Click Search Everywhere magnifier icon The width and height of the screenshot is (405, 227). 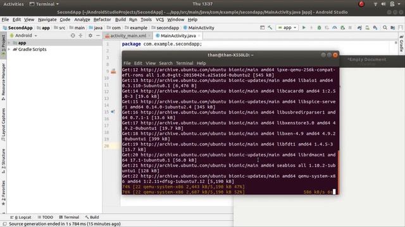(385, 28)
